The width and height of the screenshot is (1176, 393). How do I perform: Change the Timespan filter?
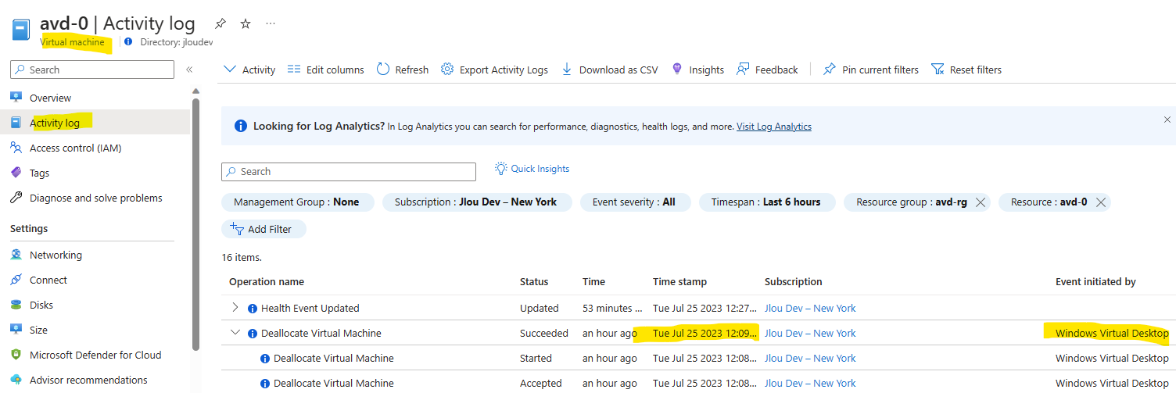[766, 202]
